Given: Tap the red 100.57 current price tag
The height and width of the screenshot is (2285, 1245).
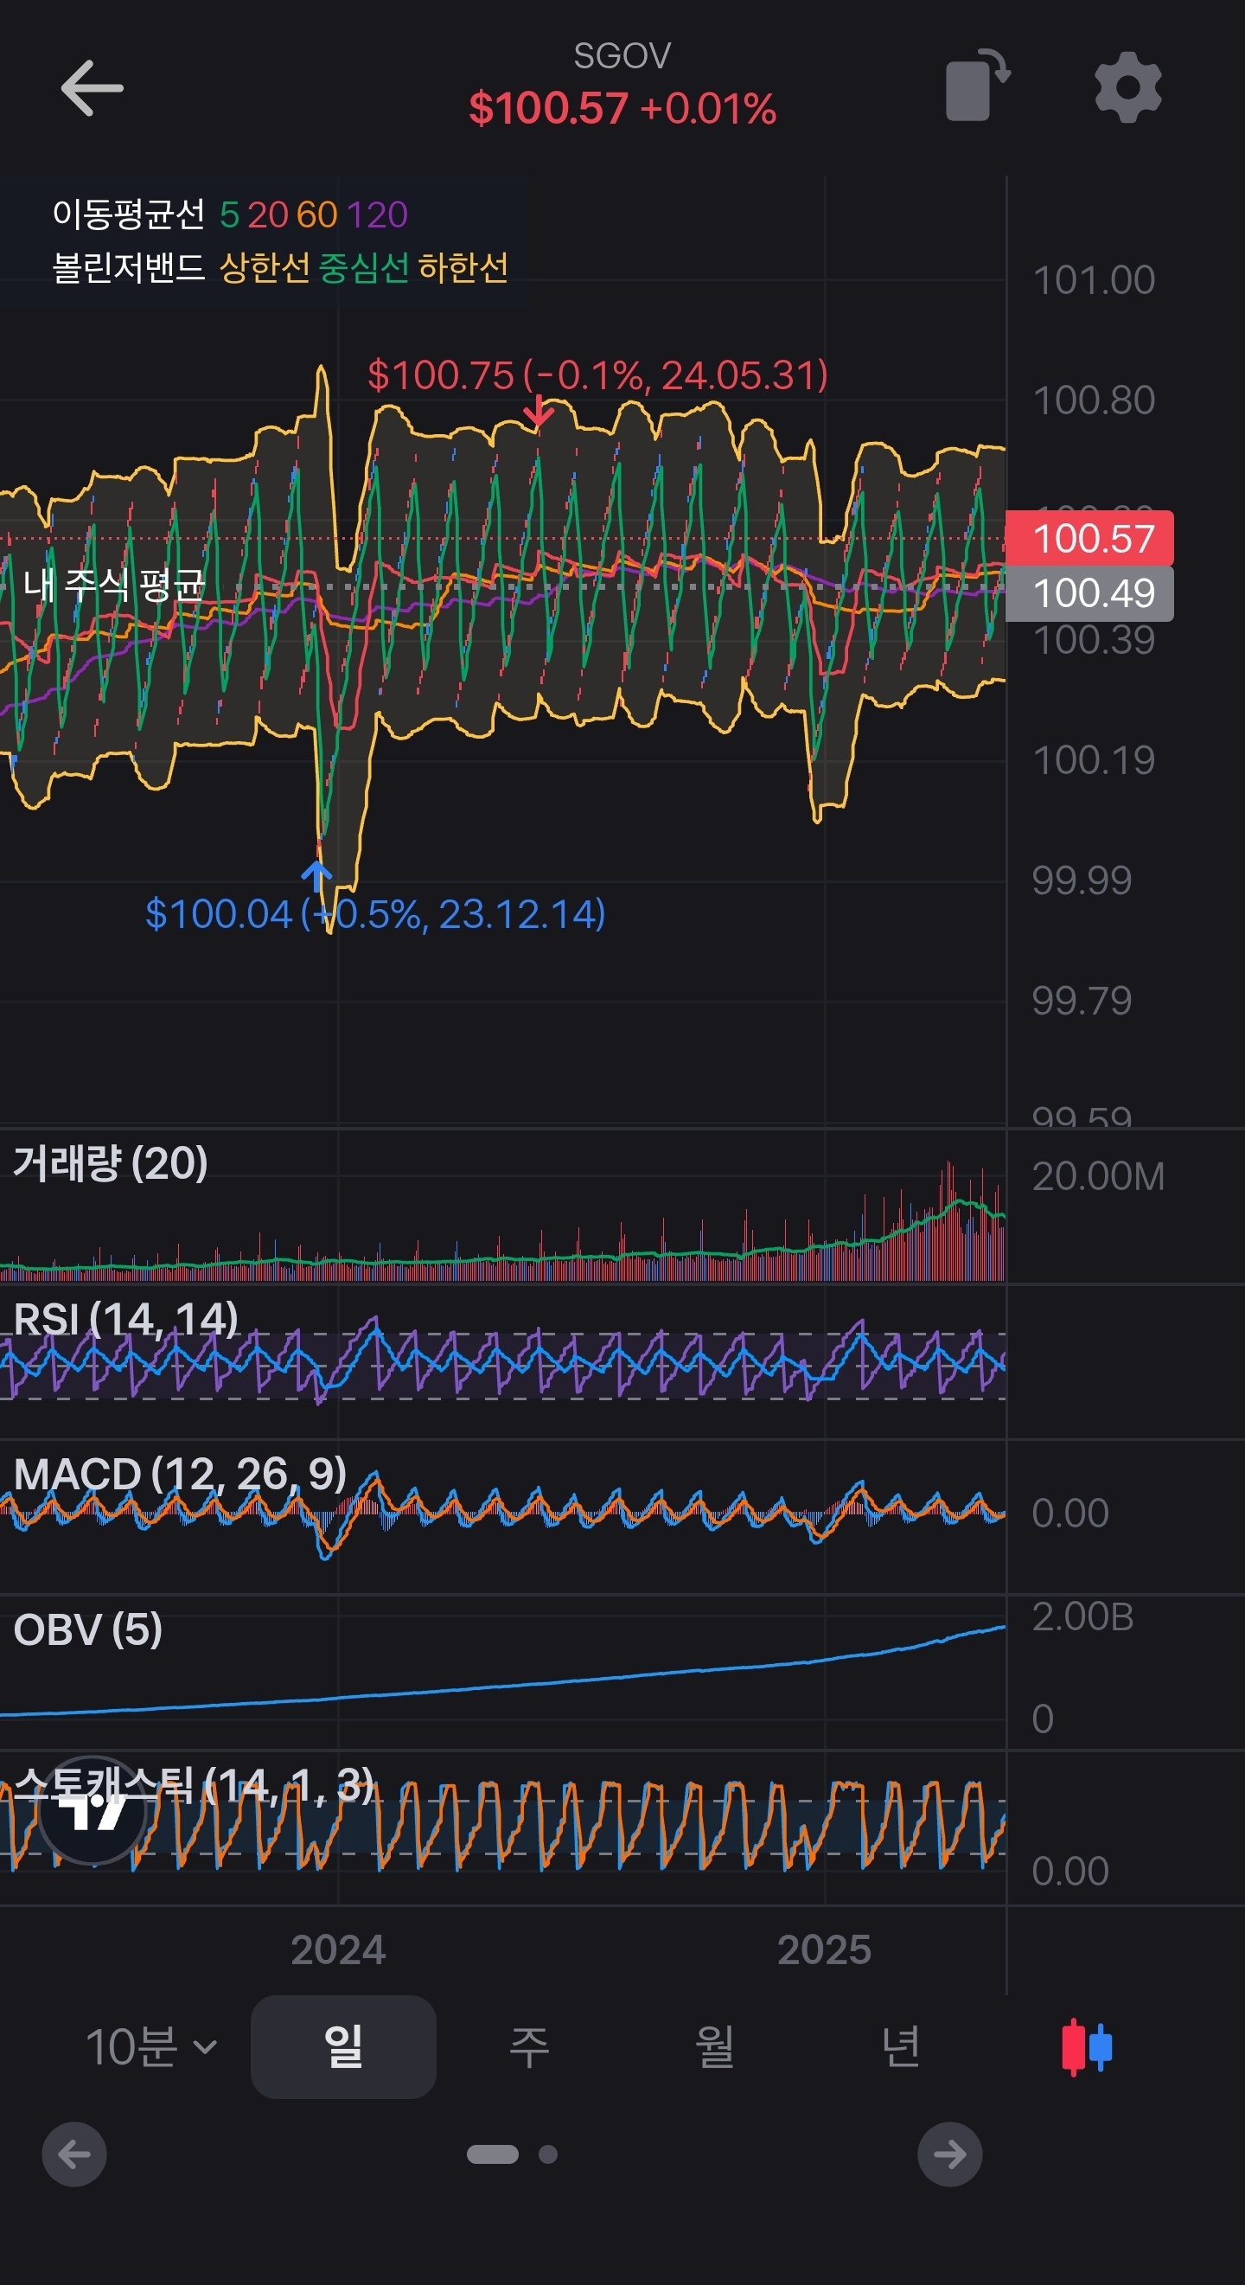Looking at the screenshot, I should pos(1089,539).
